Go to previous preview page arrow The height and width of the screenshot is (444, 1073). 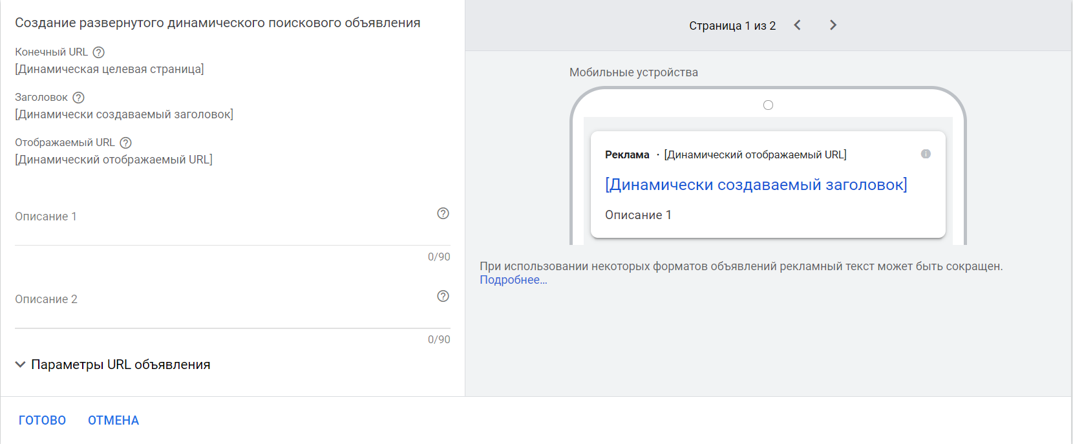click(797, 25)
